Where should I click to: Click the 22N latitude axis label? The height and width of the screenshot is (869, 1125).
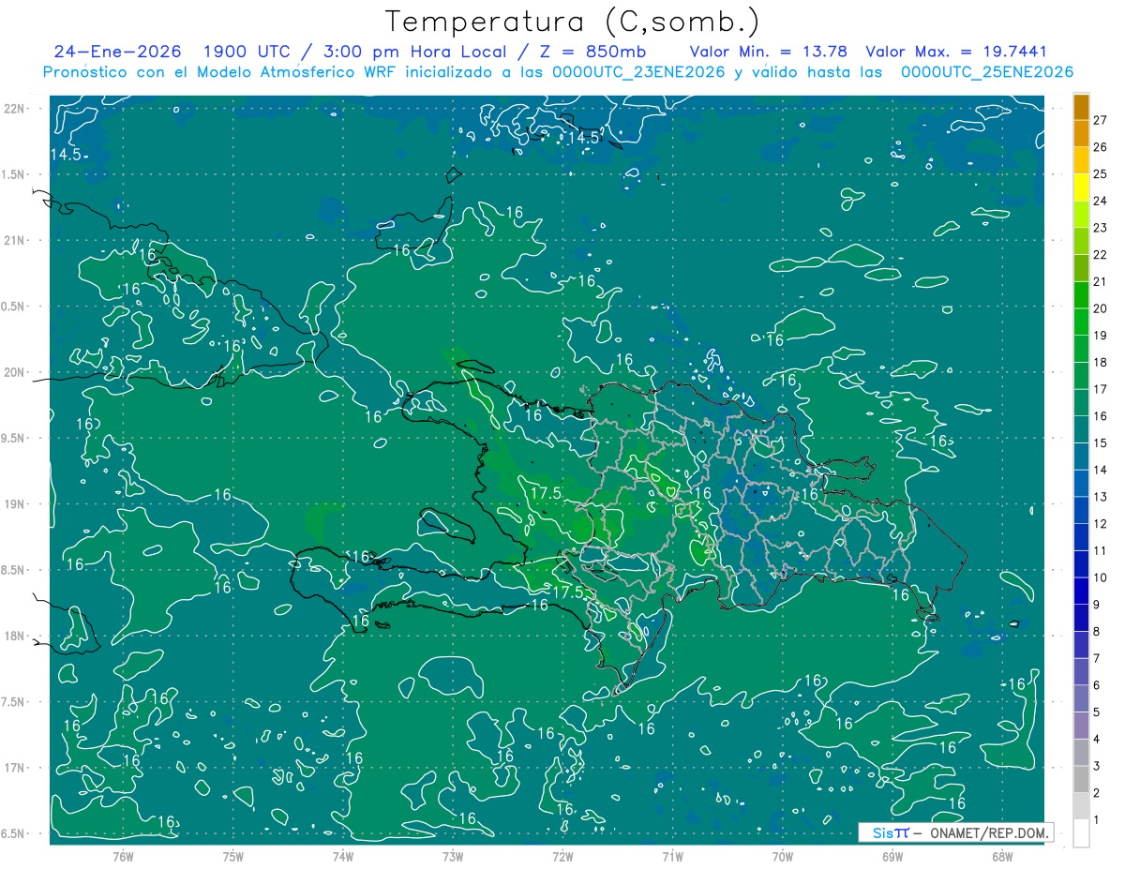coord(16,108)
